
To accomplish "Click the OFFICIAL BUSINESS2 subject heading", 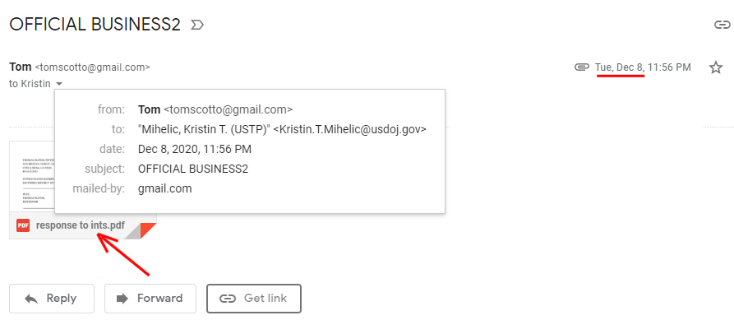I will 95,25.
